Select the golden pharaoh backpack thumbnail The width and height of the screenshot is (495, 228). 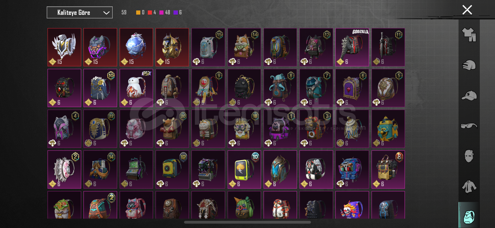tap(172, 47)
